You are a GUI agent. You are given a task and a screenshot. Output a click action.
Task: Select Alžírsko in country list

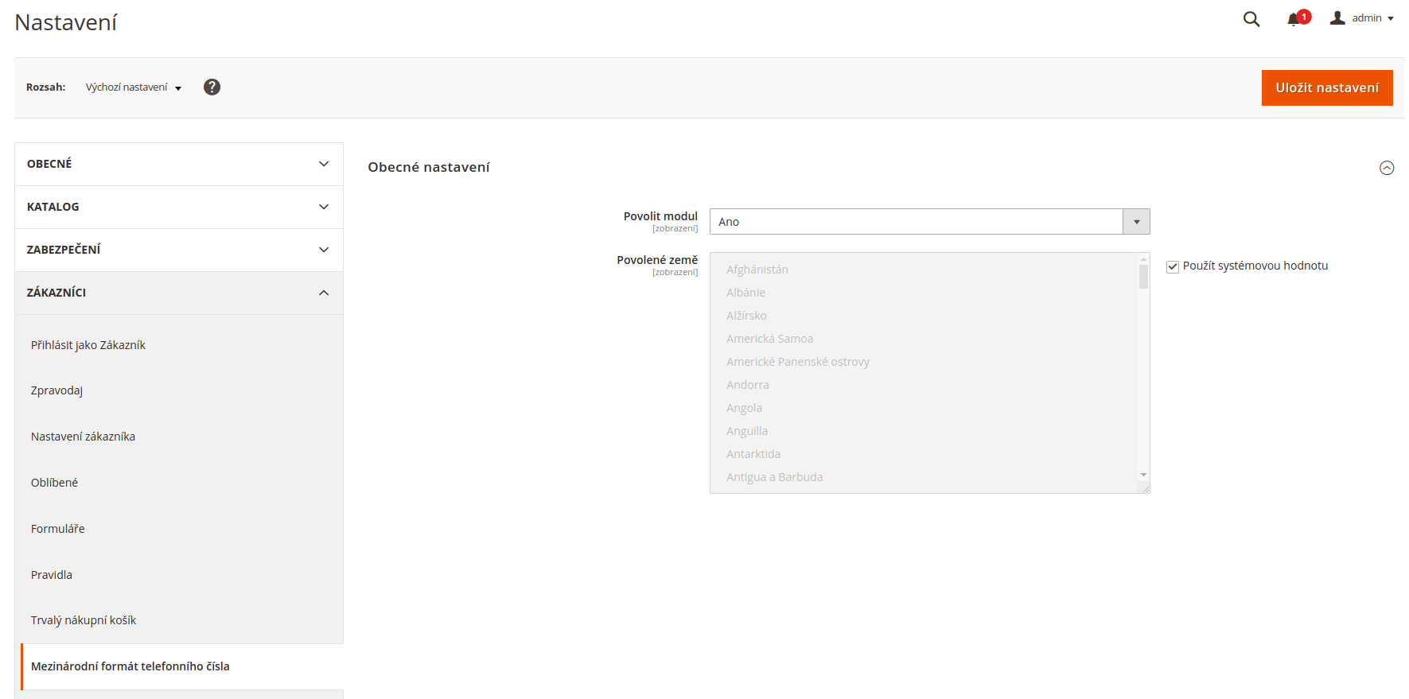pyautogui.click(x=924, y=316)
